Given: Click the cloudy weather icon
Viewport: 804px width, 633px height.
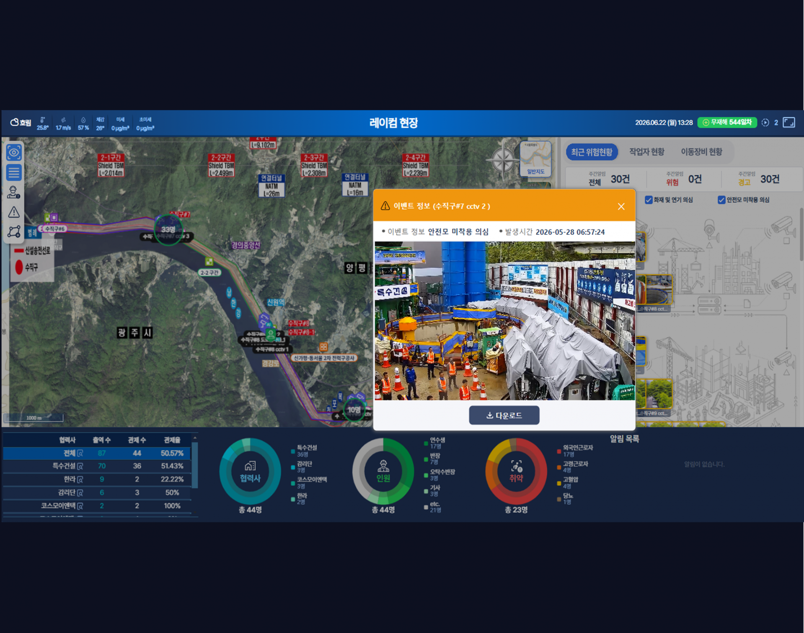Looking at the screenshot, I should pyautogui.click(x=15, y=122).
